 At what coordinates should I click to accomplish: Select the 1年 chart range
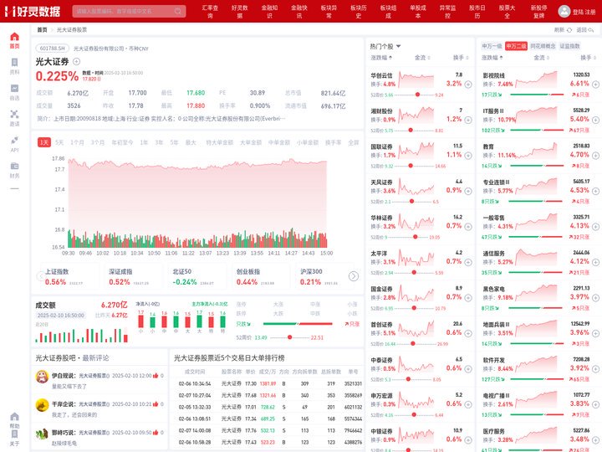coord(144,142)
